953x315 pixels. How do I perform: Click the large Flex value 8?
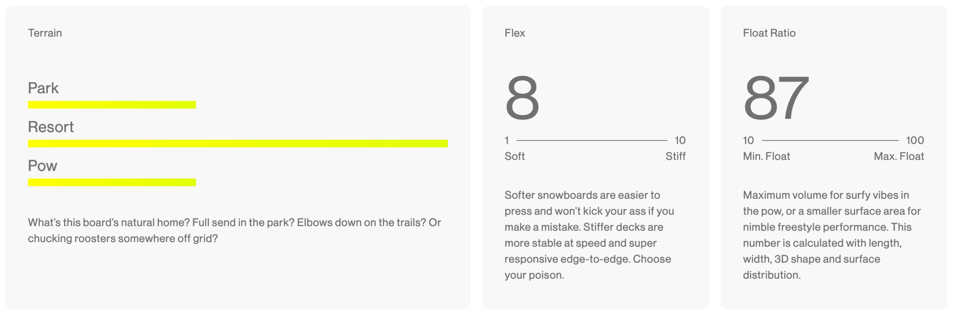pos(522,98)
